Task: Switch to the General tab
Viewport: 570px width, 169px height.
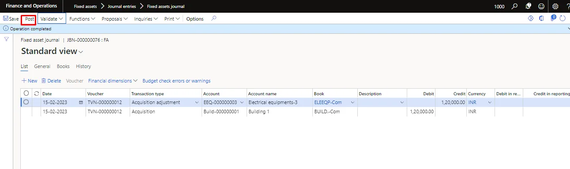Action: (42, 66)
